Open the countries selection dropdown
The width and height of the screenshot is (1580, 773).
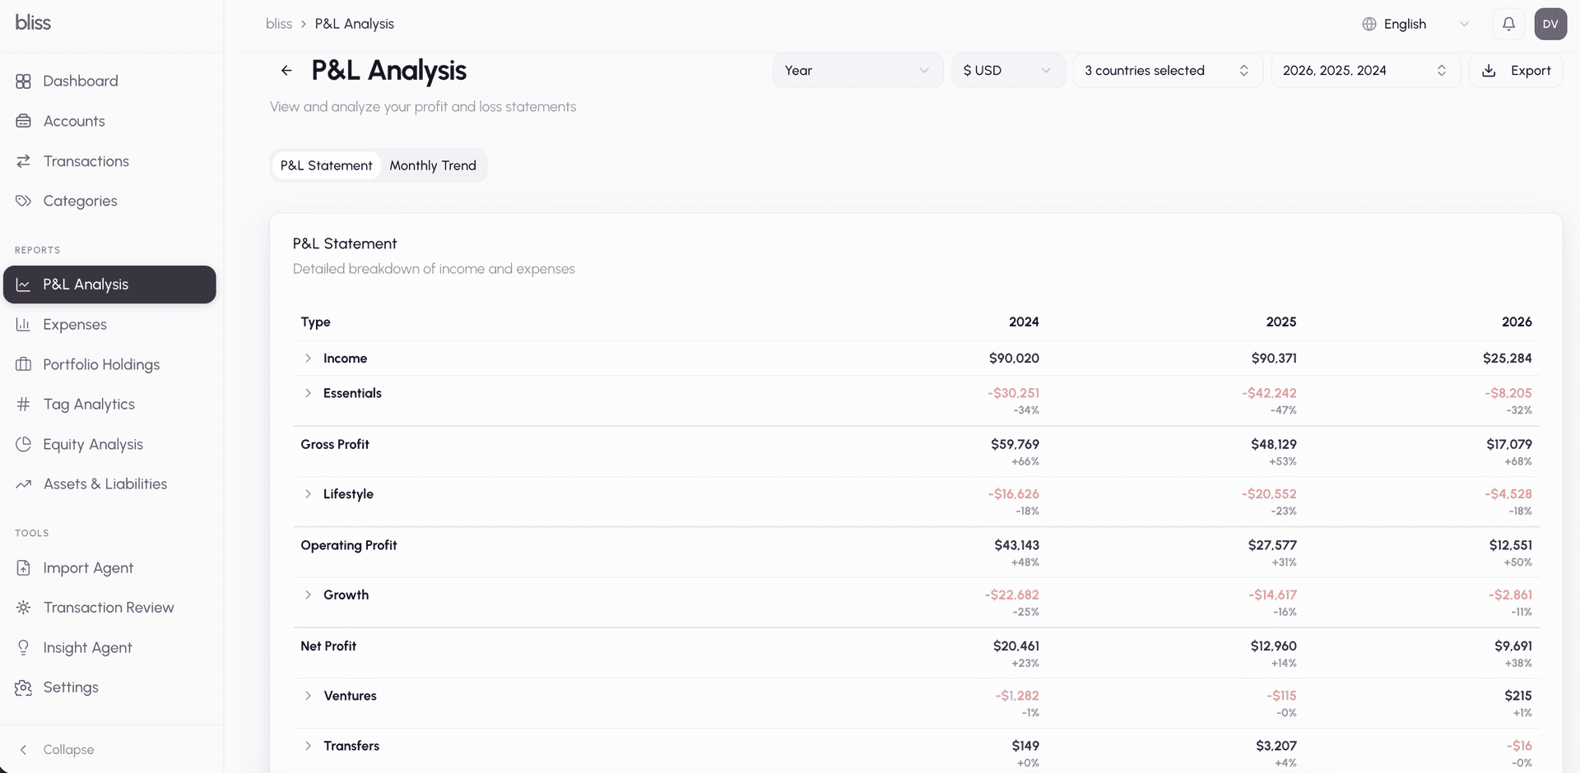(1166, 70)
